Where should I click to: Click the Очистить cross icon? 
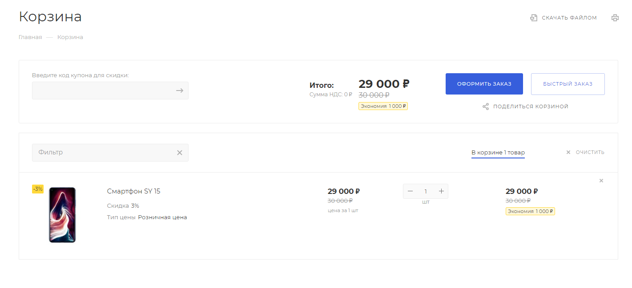[568, 152]
